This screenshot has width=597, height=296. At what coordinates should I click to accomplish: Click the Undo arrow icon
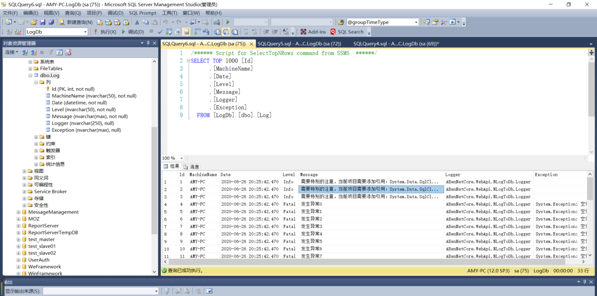pos(165,22)
